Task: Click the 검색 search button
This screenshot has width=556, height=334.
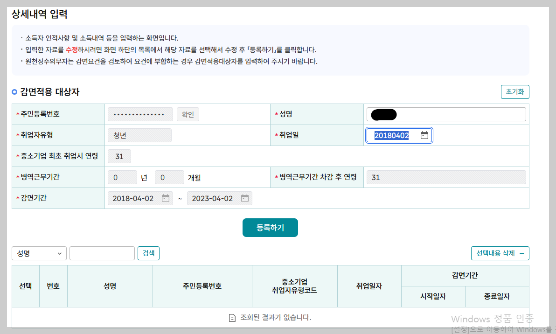Action: click(148, 253)
